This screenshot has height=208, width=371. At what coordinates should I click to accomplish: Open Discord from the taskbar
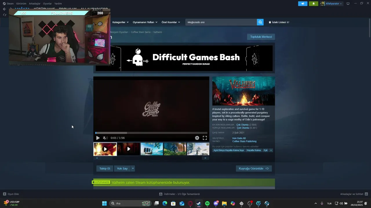pos(216,203)
